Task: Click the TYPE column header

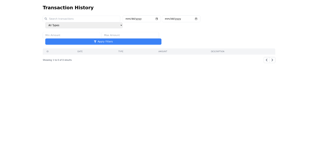Action: coord(121,51)
